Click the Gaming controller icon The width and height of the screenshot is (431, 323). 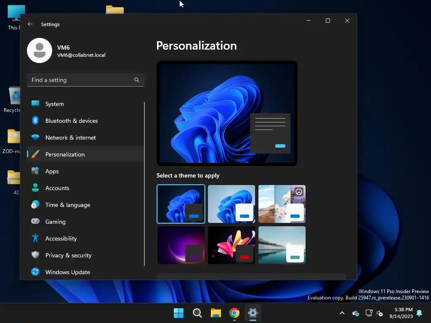(35, 221)
